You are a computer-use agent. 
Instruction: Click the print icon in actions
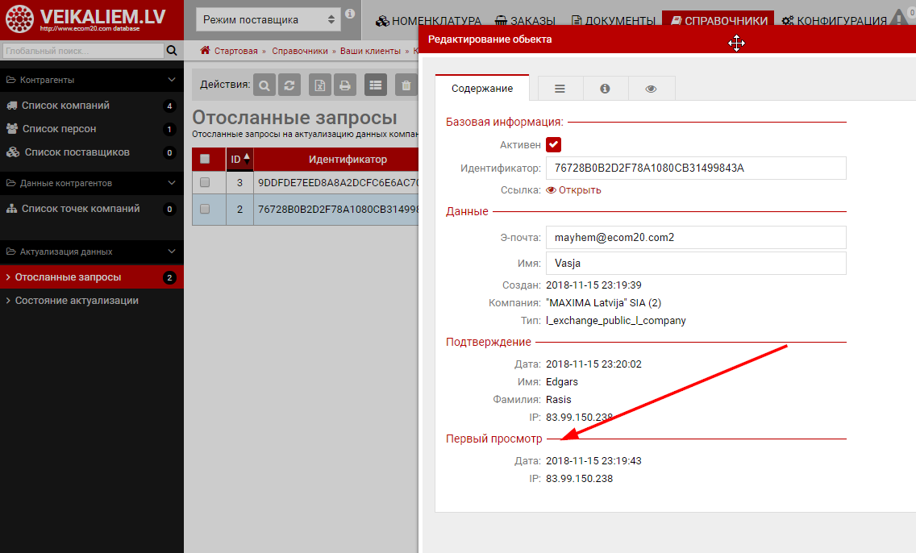(x=344, y=85)
